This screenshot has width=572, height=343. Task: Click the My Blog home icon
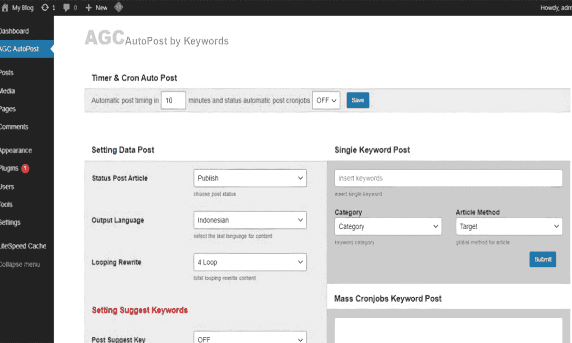[5, 8]
